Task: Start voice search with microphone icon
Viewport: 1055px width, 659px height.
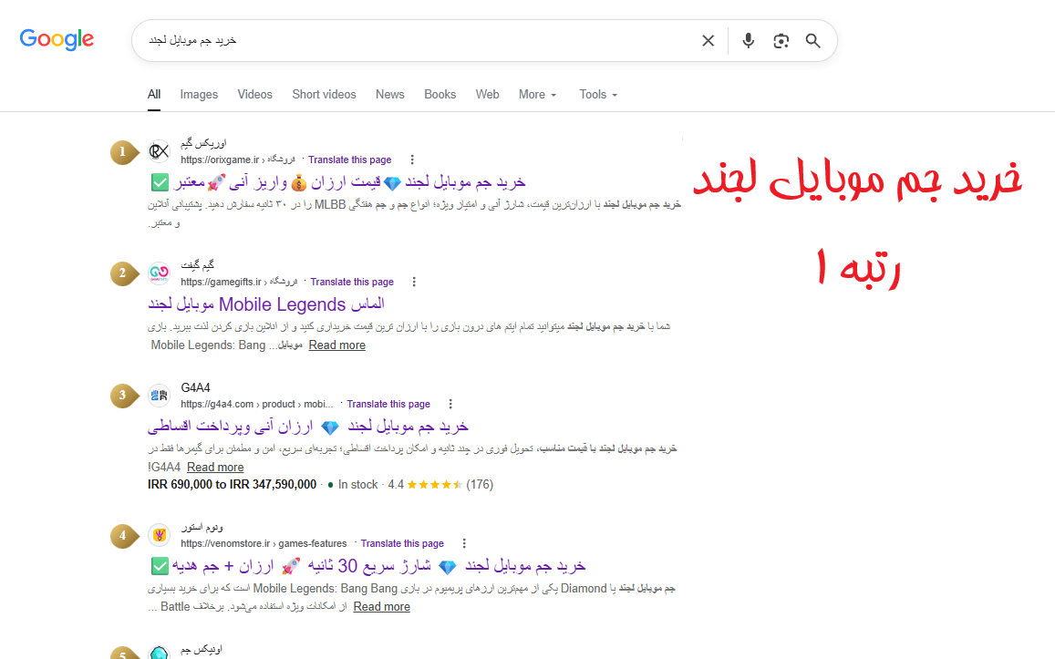Action: tap(748, 40)
